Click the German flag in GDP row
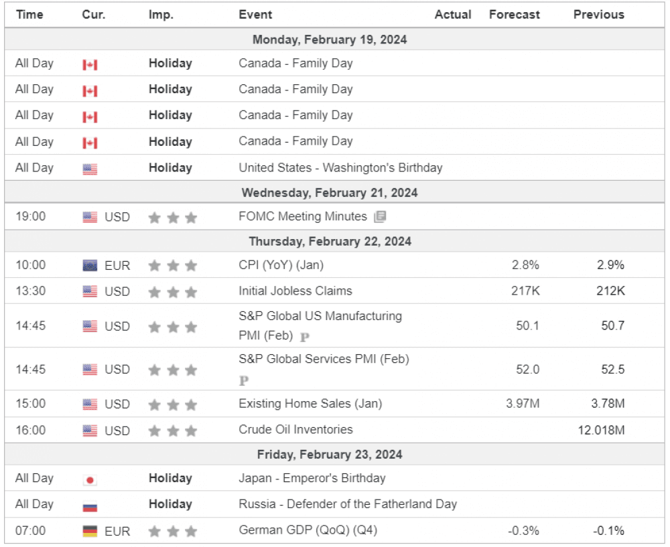 pos(90,532)
